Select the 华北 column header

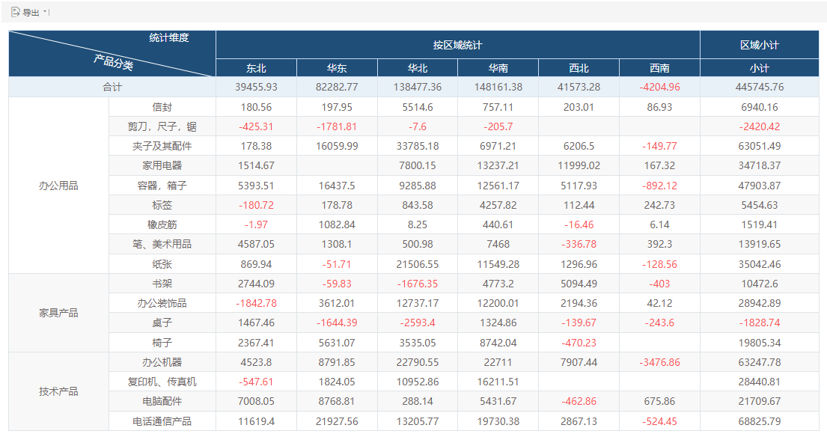pos(418,68)
